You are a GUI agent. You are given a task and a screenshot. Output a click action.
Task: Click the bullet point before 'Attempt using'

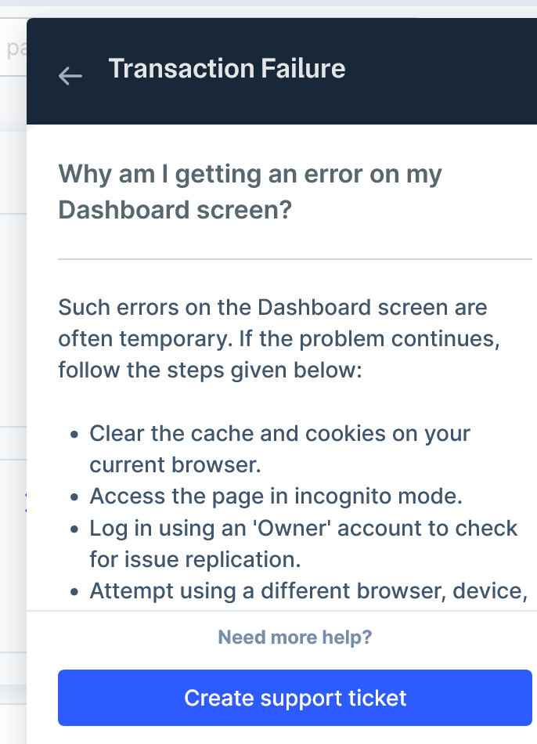(74, 591)
